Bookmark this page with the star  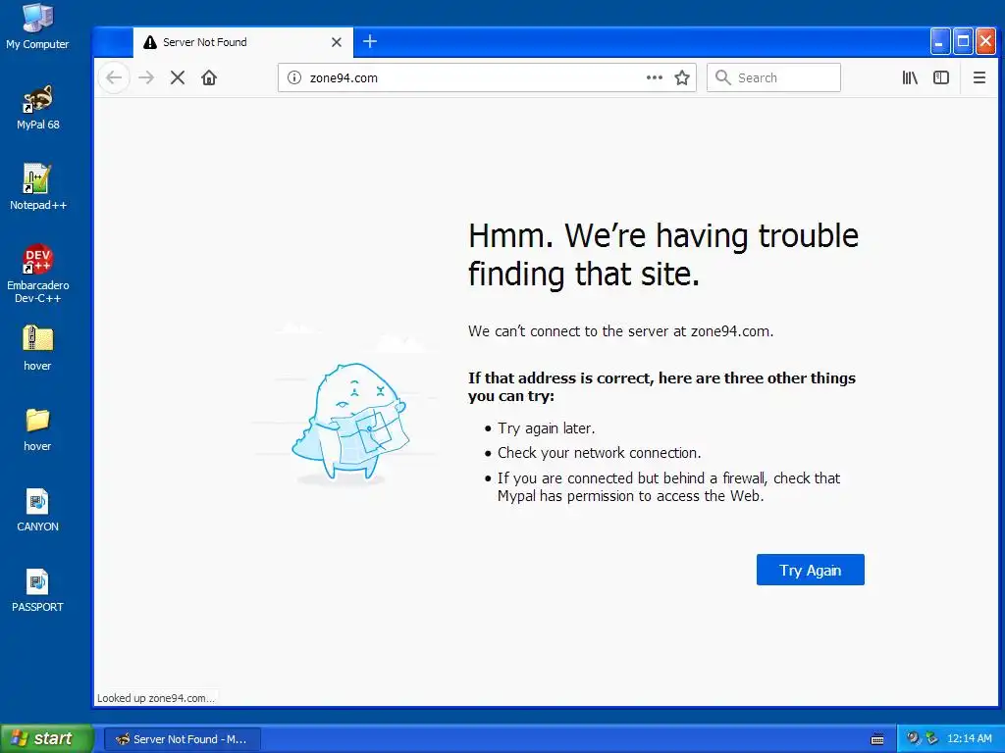(682, 77)
